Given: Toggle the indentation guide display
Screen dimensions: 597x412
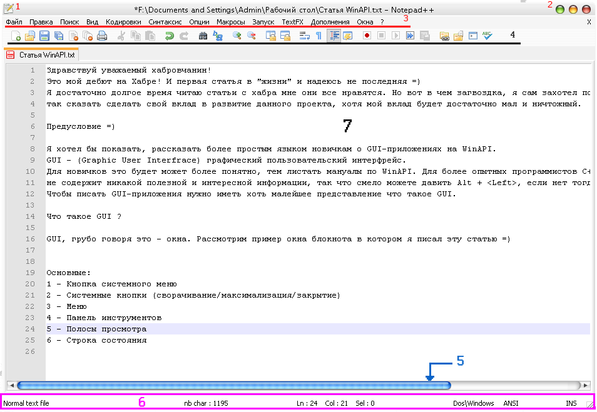Looking at the screenshot, I should [x=333, y=36].
